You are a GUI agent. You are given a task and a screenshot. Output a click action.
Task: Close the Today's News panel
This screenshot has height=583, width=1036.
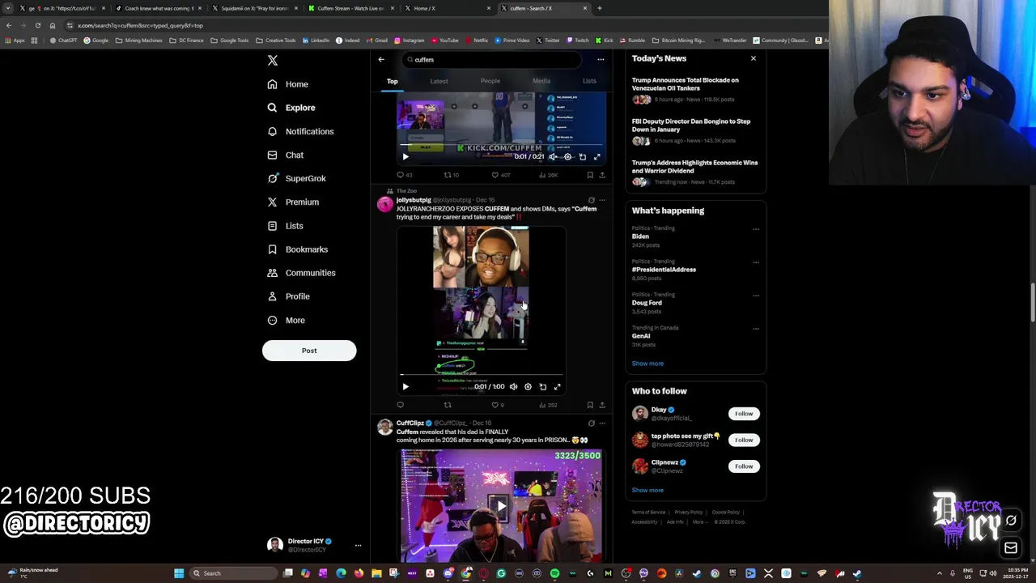pyautogui.click(x=754, y=58)
